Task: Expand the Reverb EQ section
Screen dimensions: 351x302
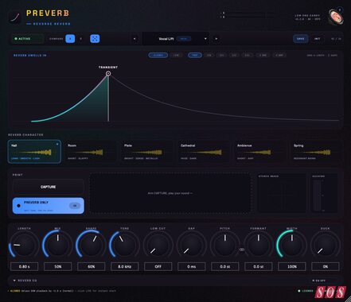Action: (x=25, y=281)
